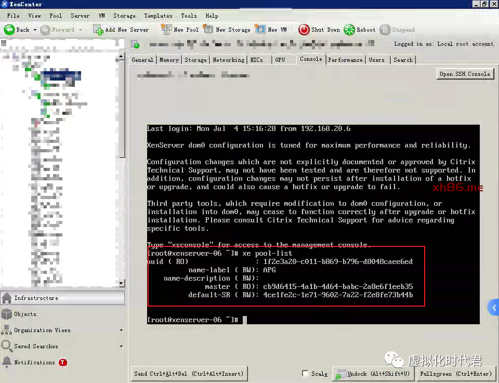
Task: Click the final console prompt with the cursor
Action: click(197, 320)
